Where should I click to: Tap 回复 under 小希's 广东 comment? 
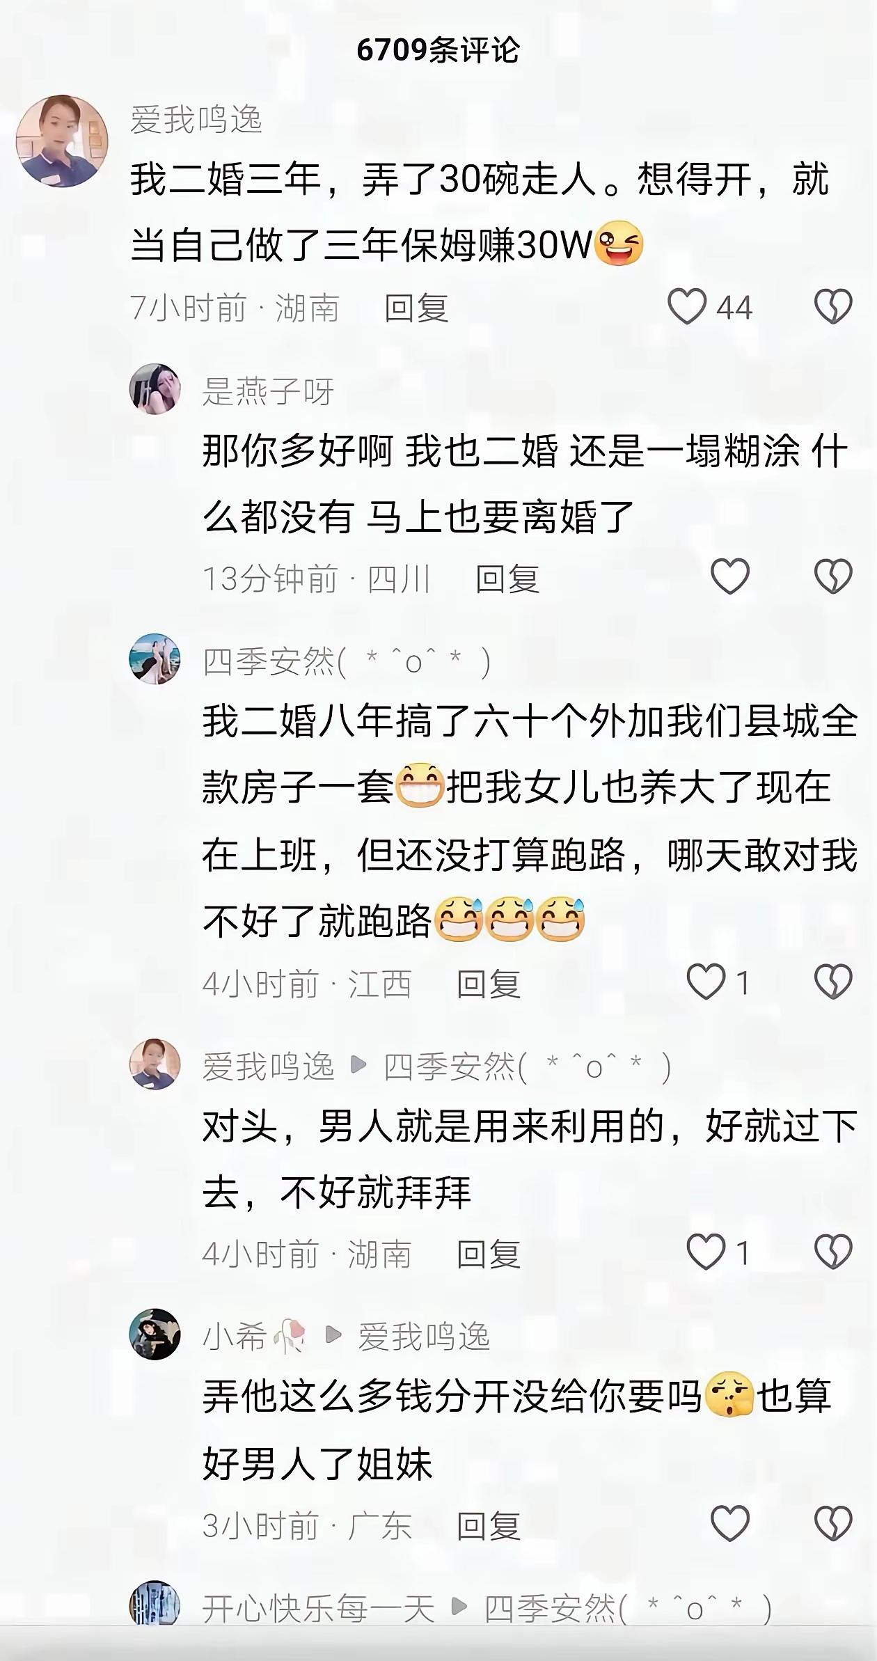point(489,1525)
